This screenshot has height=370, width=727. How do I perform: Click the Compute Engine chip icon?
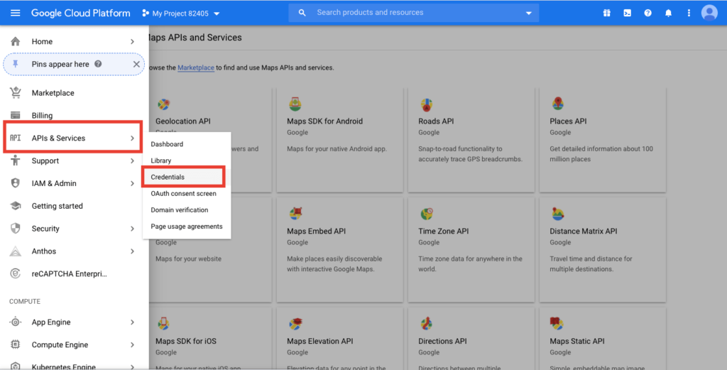pyautogui.click(x=16, y=344)
